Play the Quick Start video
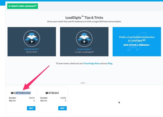163x117 pixels. point(32,42)
